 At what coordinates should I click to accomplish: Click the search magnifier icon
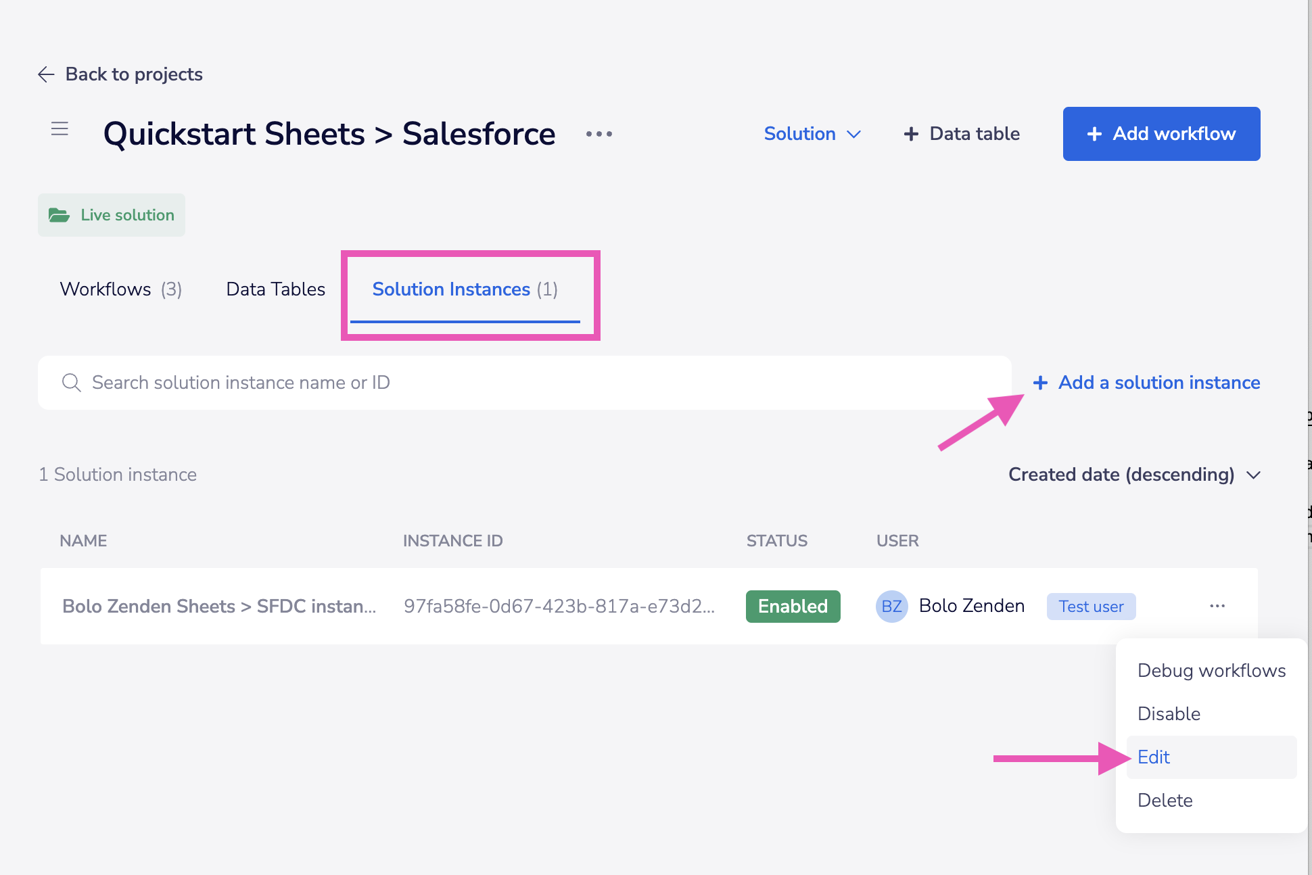pyautogui.click(x=72, y=383)
